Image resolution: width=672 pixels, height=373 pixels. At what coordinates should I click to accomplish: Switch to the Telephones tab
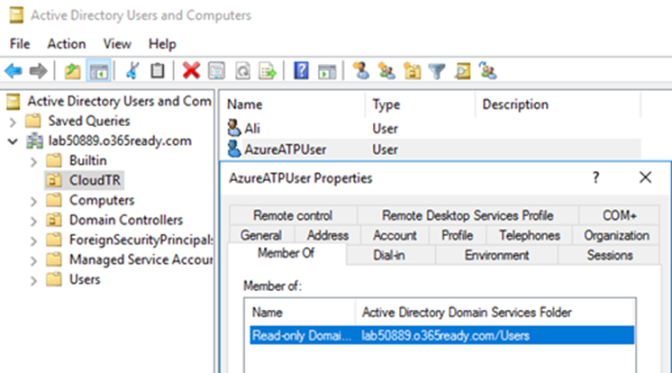tap(530, 235)
